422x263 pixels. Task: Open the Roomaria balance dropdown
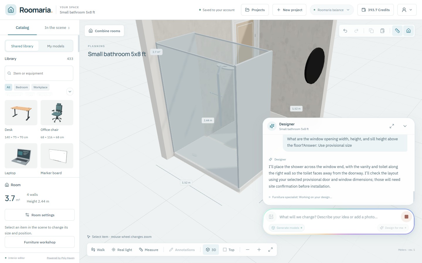click(x=332, y=10)
